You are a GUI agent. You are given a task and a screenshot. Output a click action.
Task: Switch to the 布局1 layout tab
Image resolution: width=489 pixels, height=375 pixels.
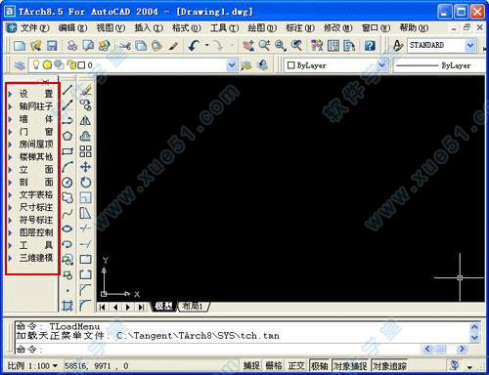click(193, 307)
